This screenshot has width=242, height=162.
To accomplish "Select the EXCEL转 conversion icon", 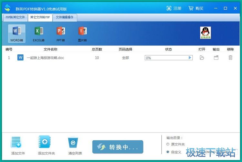I will coord(39,34).
